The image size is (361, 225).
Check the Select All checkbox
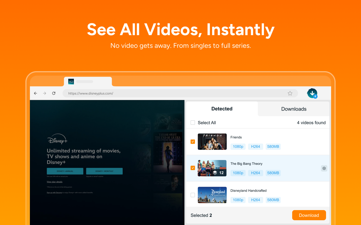click(x=193, y=123)
